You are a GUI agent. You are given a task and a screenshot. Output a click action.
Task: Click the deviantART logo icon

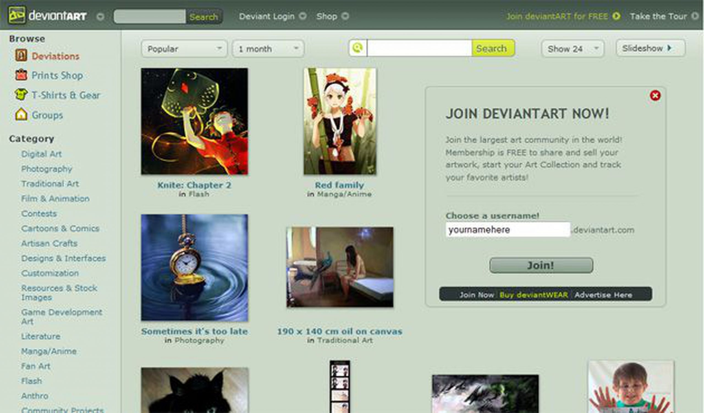[x=17, y=15]
